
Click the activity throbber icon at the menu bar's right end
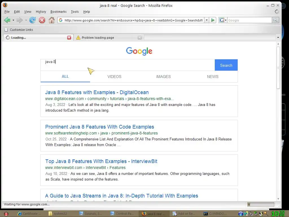pyautogui.click(x=277, y=12)
